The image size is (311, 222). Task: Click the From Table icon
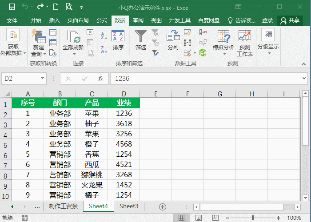click(53, 43)
